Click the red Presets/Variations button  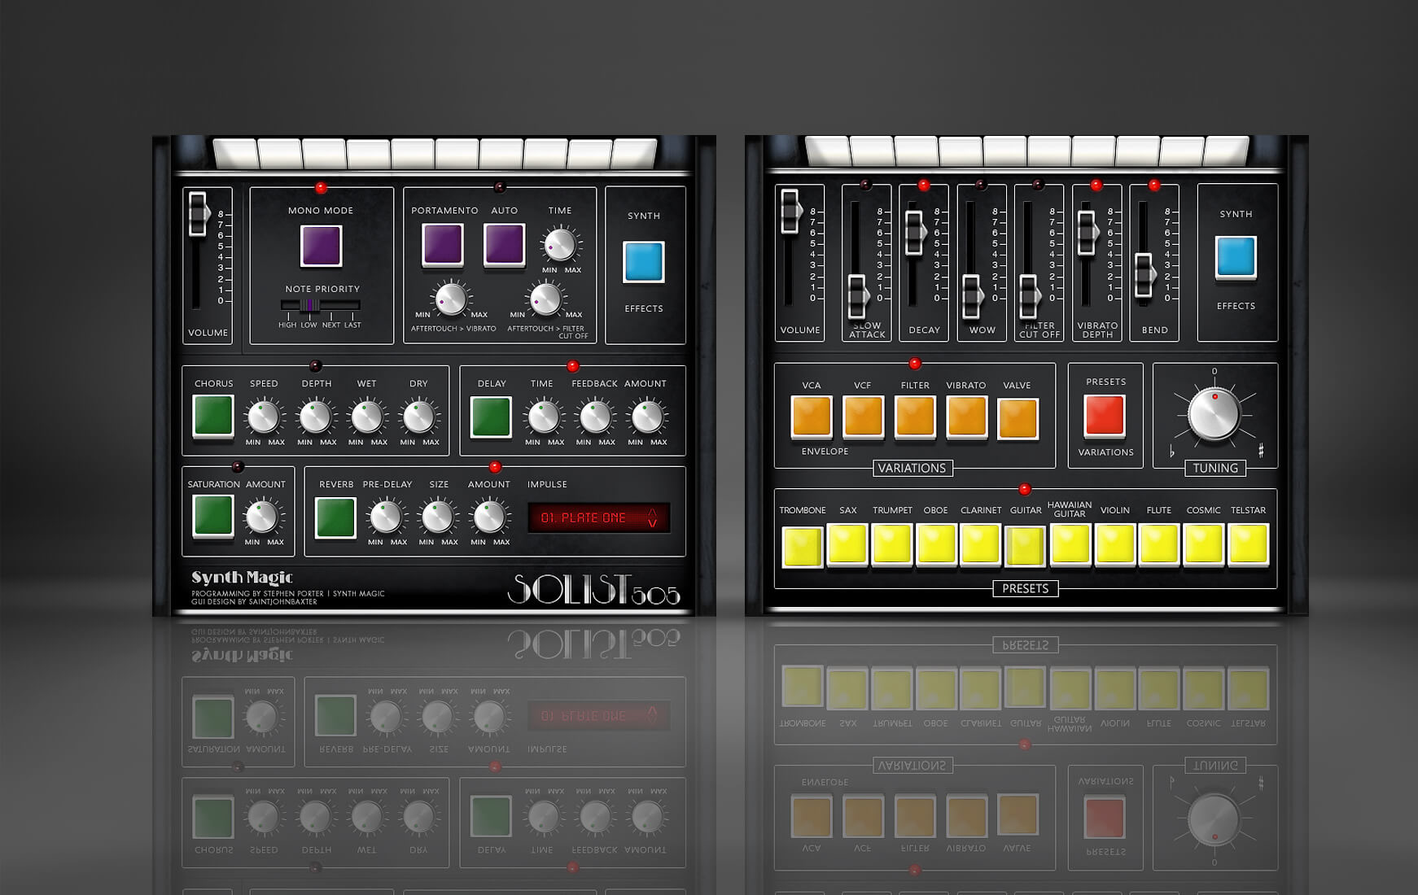point(1105,416)
